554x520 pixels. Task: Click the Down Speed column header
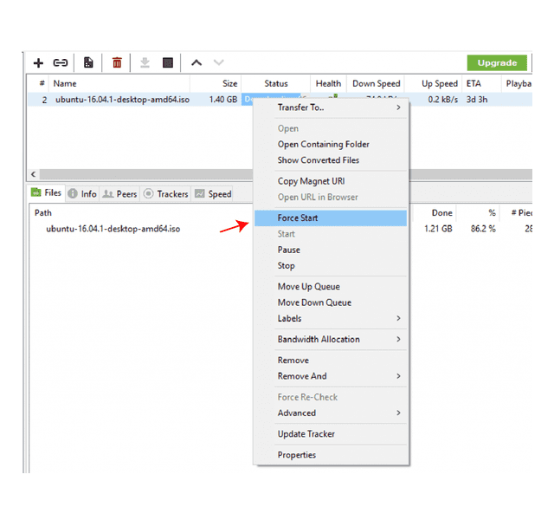tap(376, 84)
